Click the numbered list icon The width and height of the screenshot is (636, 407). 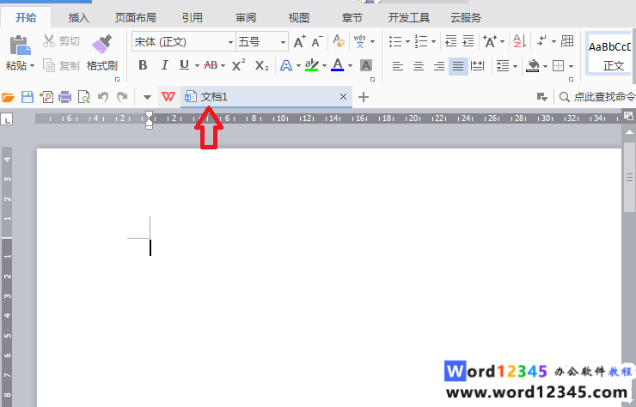421,41
